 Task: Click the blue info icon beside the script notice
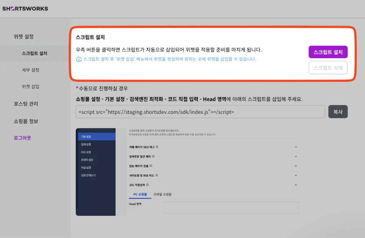[x=79, y=59]
